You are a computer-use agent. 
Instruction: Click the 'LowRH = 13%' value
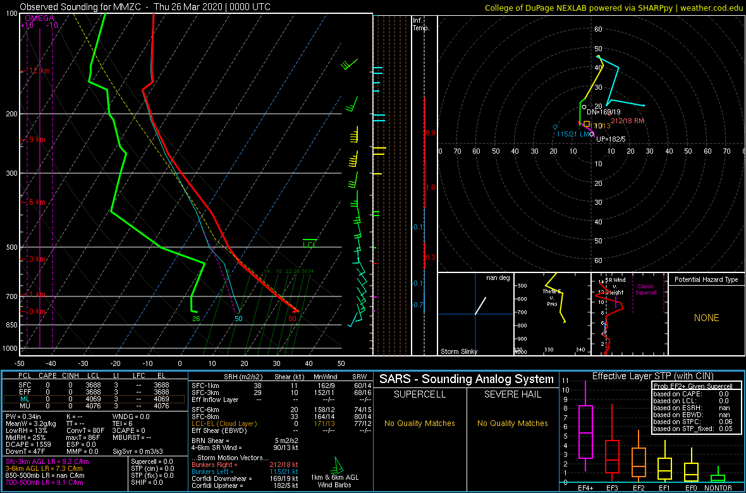click(x=25, y=431)
